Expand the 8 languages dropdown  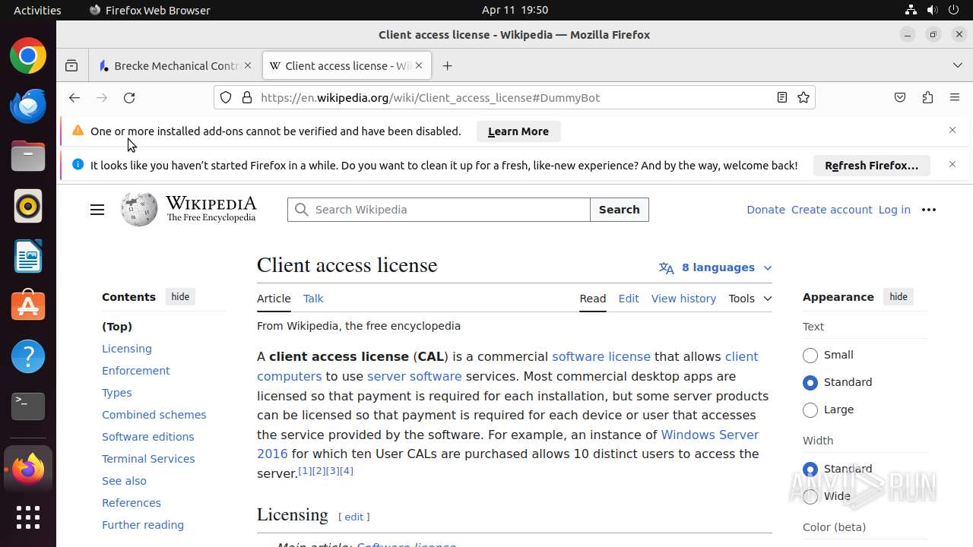[x=715, y=267]
